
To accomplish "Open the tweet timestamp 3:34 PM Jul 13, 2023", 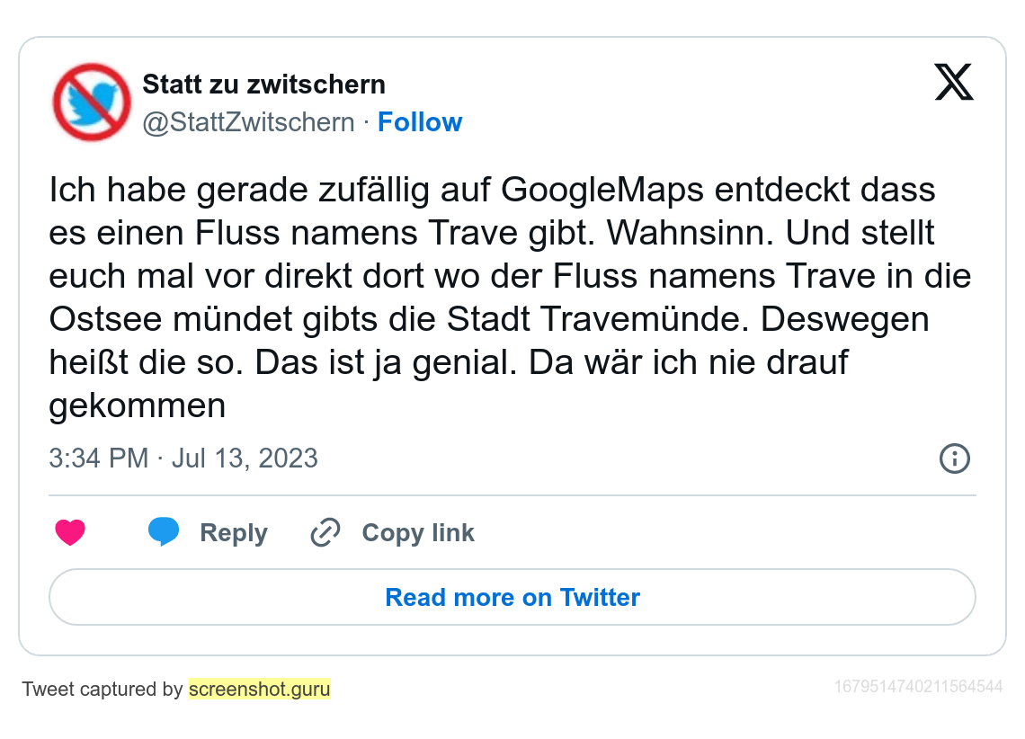I will coord(183,459).
